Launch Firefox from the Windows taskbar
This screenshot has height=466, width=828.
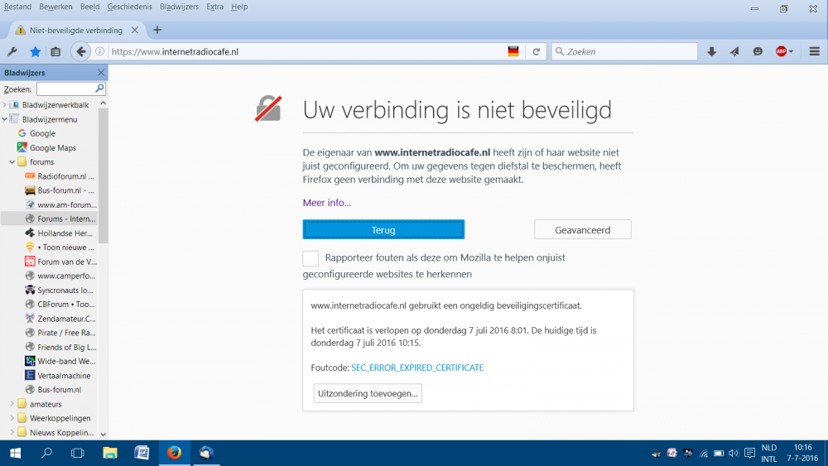[173, 453]
